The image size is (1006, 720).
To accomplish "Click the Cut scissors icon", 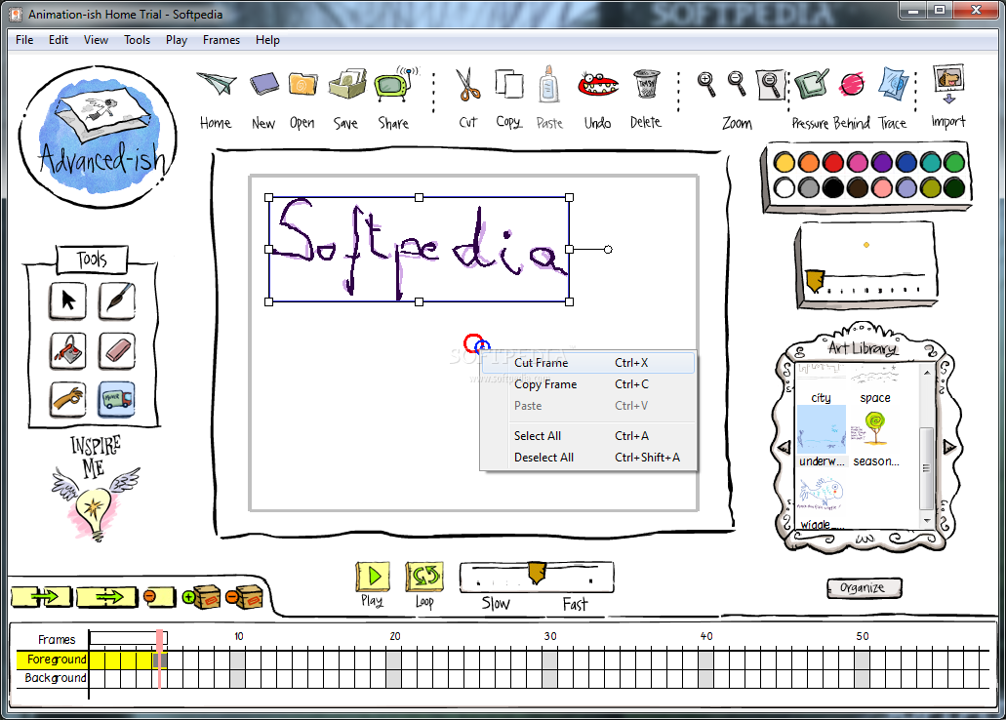I will click(467, 85).
